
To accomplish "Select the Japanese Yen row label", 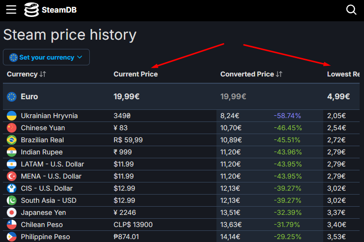I will pos(43,212).
